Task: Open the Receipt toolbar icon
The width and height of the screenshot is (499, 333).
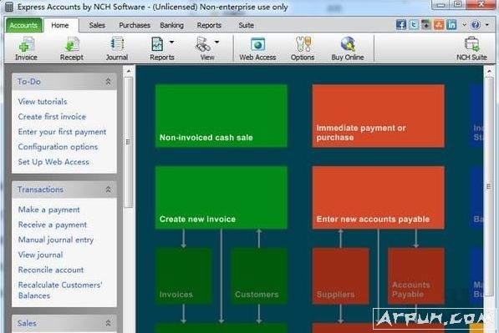Action: tap(72, 44)
